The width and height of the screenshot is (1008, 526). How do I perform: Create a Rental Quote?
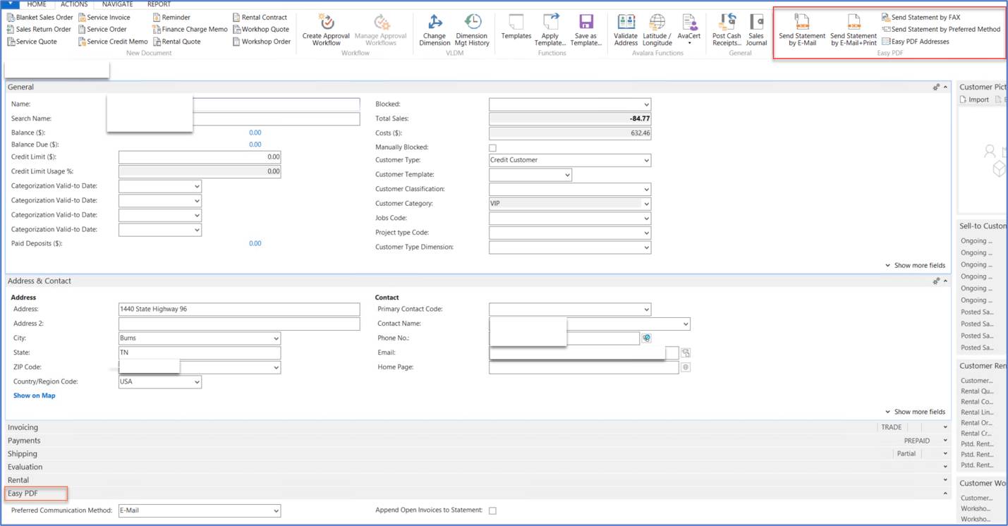177,42
